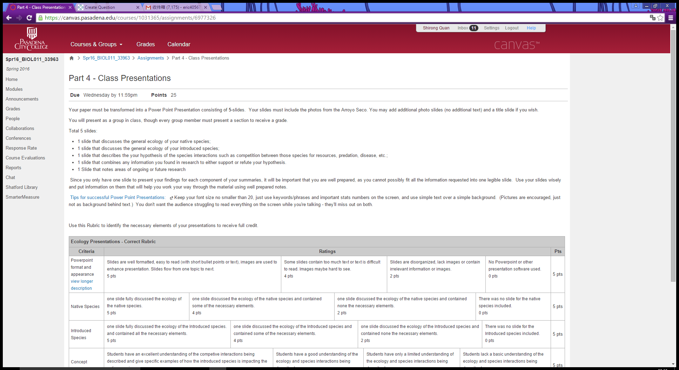
Task: Open Grades in the course sidebar
Action: point(13,109)
